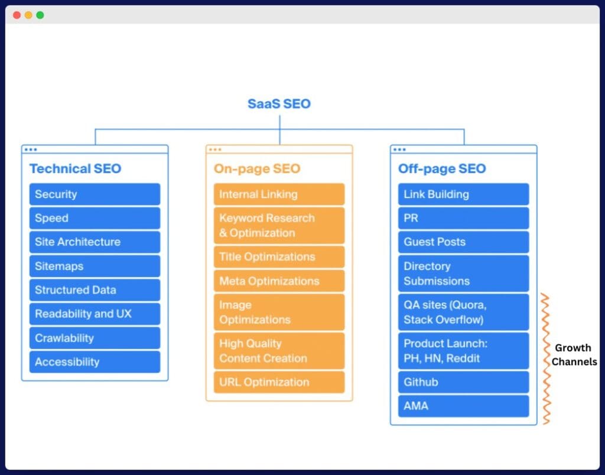Select the Crawlability box
This screenshot has height=475, width=605.
[x=94, y=338]
